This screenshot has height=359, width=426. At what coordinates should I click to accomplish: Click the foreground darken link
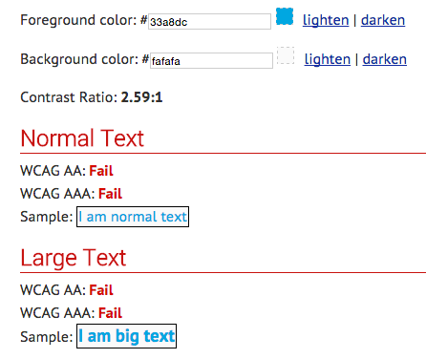coord(383,20)
